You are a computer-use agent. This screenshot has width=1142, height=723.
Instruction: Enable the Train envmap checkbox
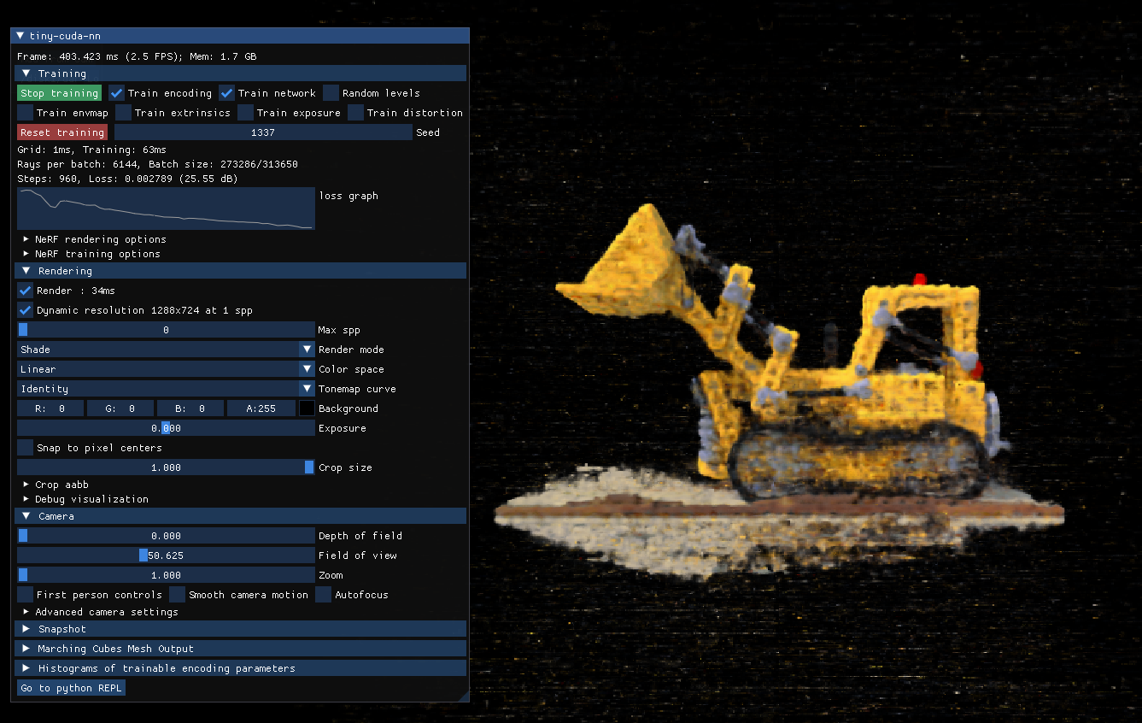click(x=25, y=113)
